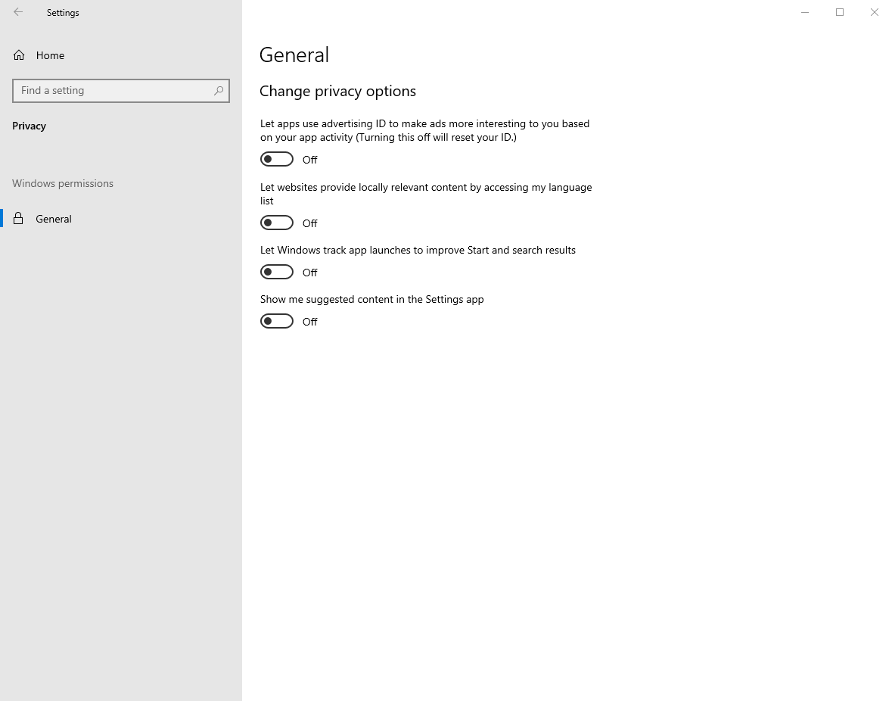Click the advertising ID description text
This screenshot has width=892, height=701.
[424, 130]
